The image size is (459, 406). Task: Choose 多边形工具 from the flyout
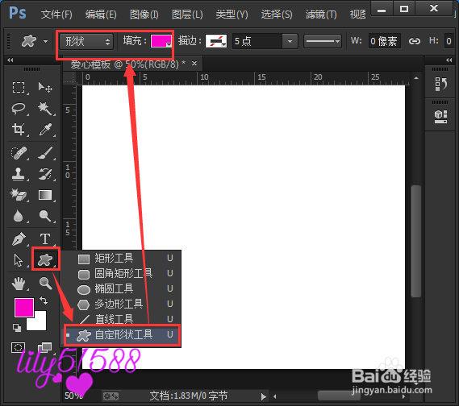pos(122,304)
